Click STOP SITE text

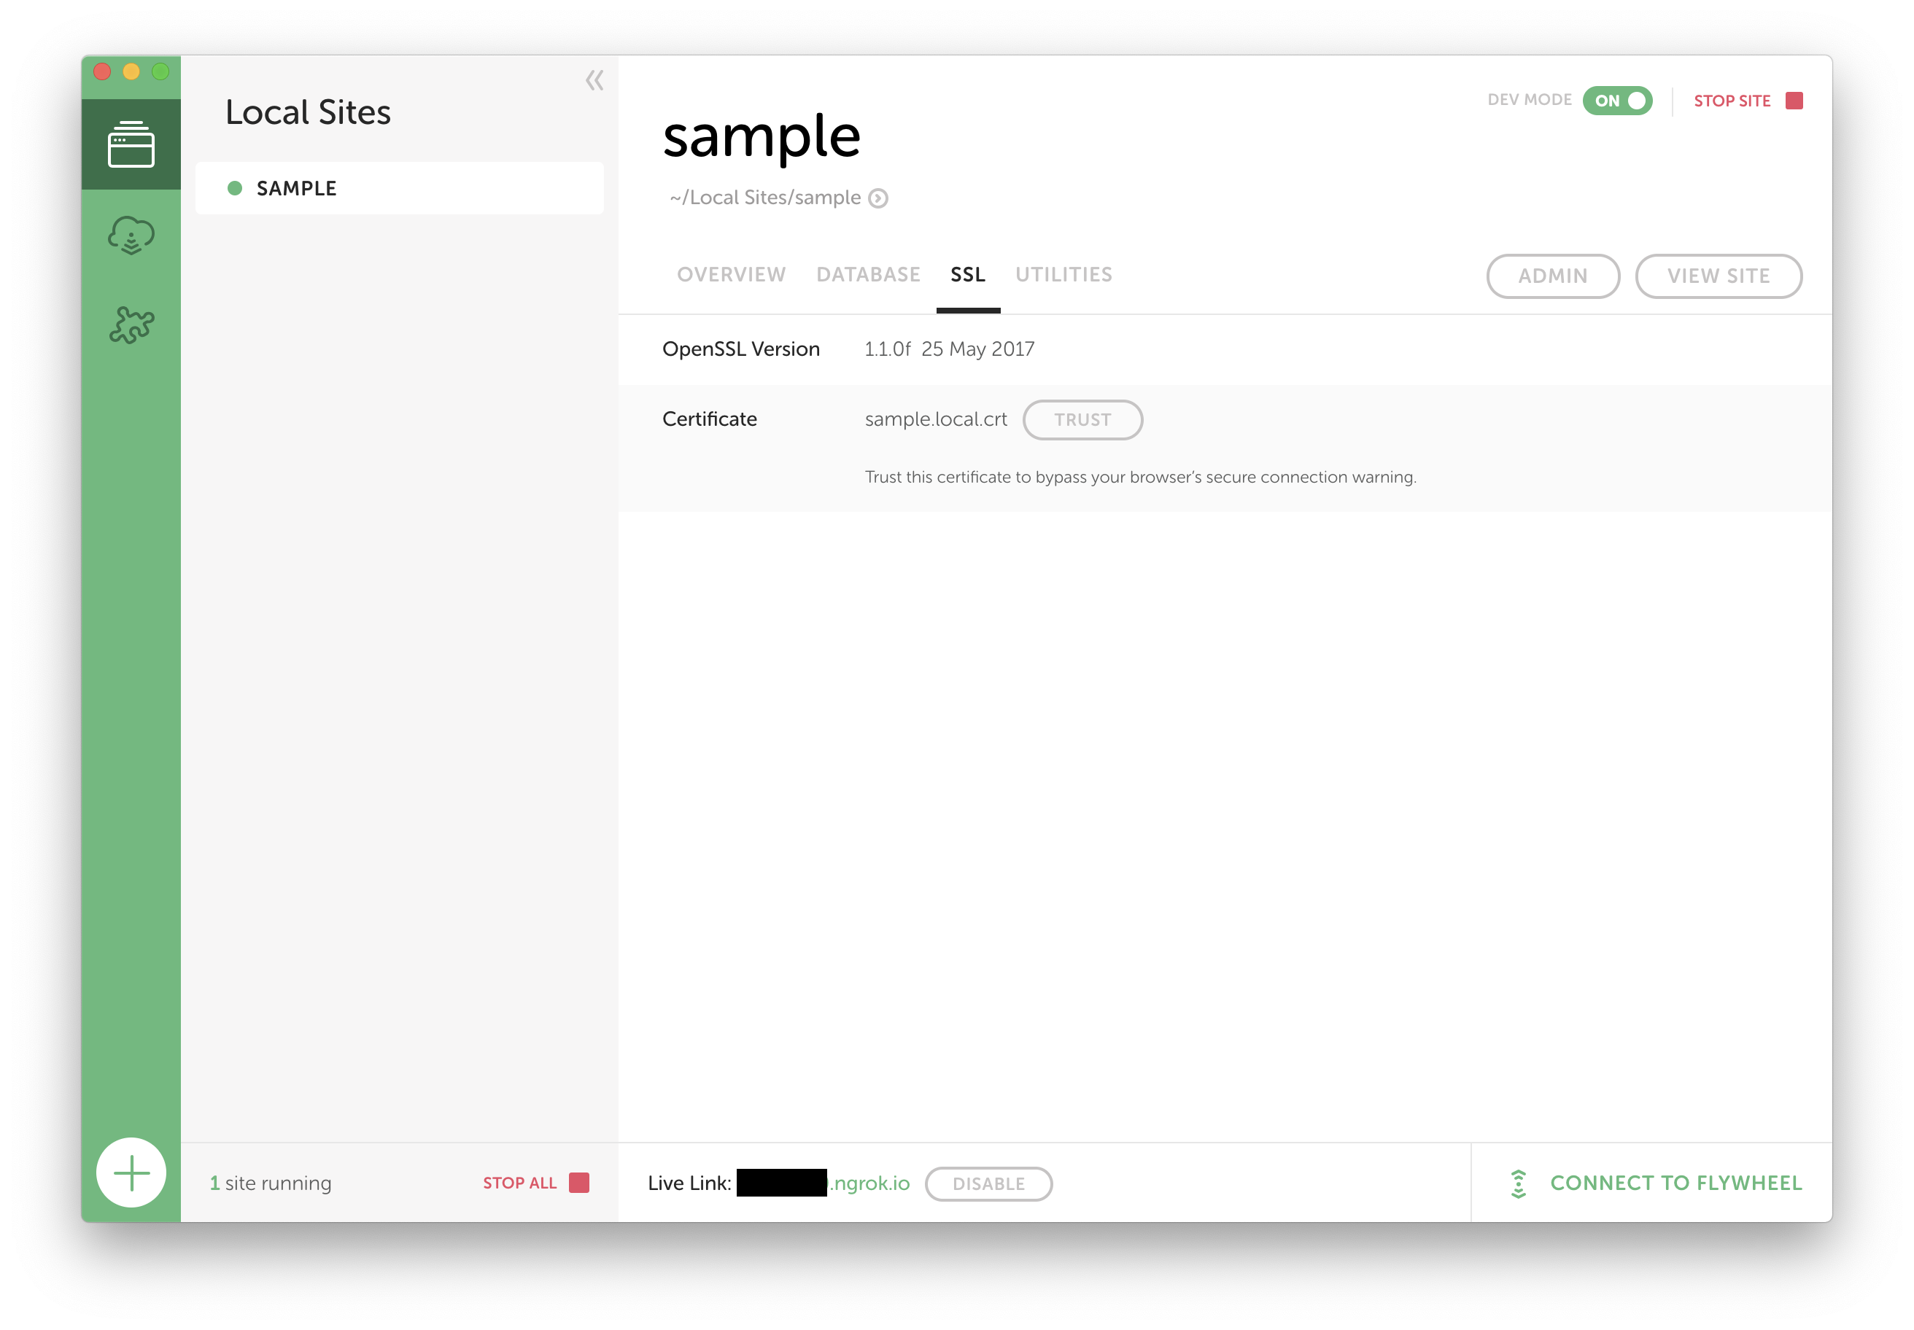pos(1732,101)
